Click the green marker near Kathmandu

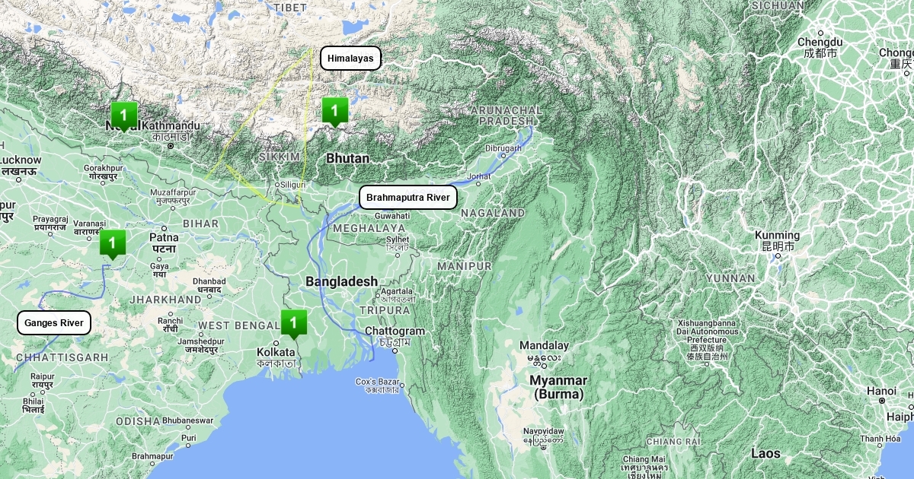(x=123, y=116)
